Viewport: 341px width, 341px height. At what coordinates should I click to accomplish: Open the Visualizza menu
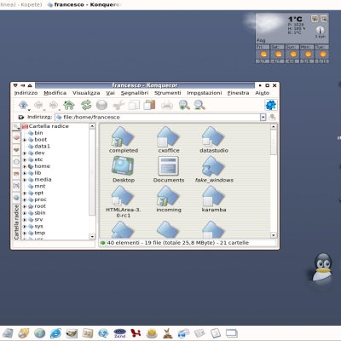coord(86,93)
